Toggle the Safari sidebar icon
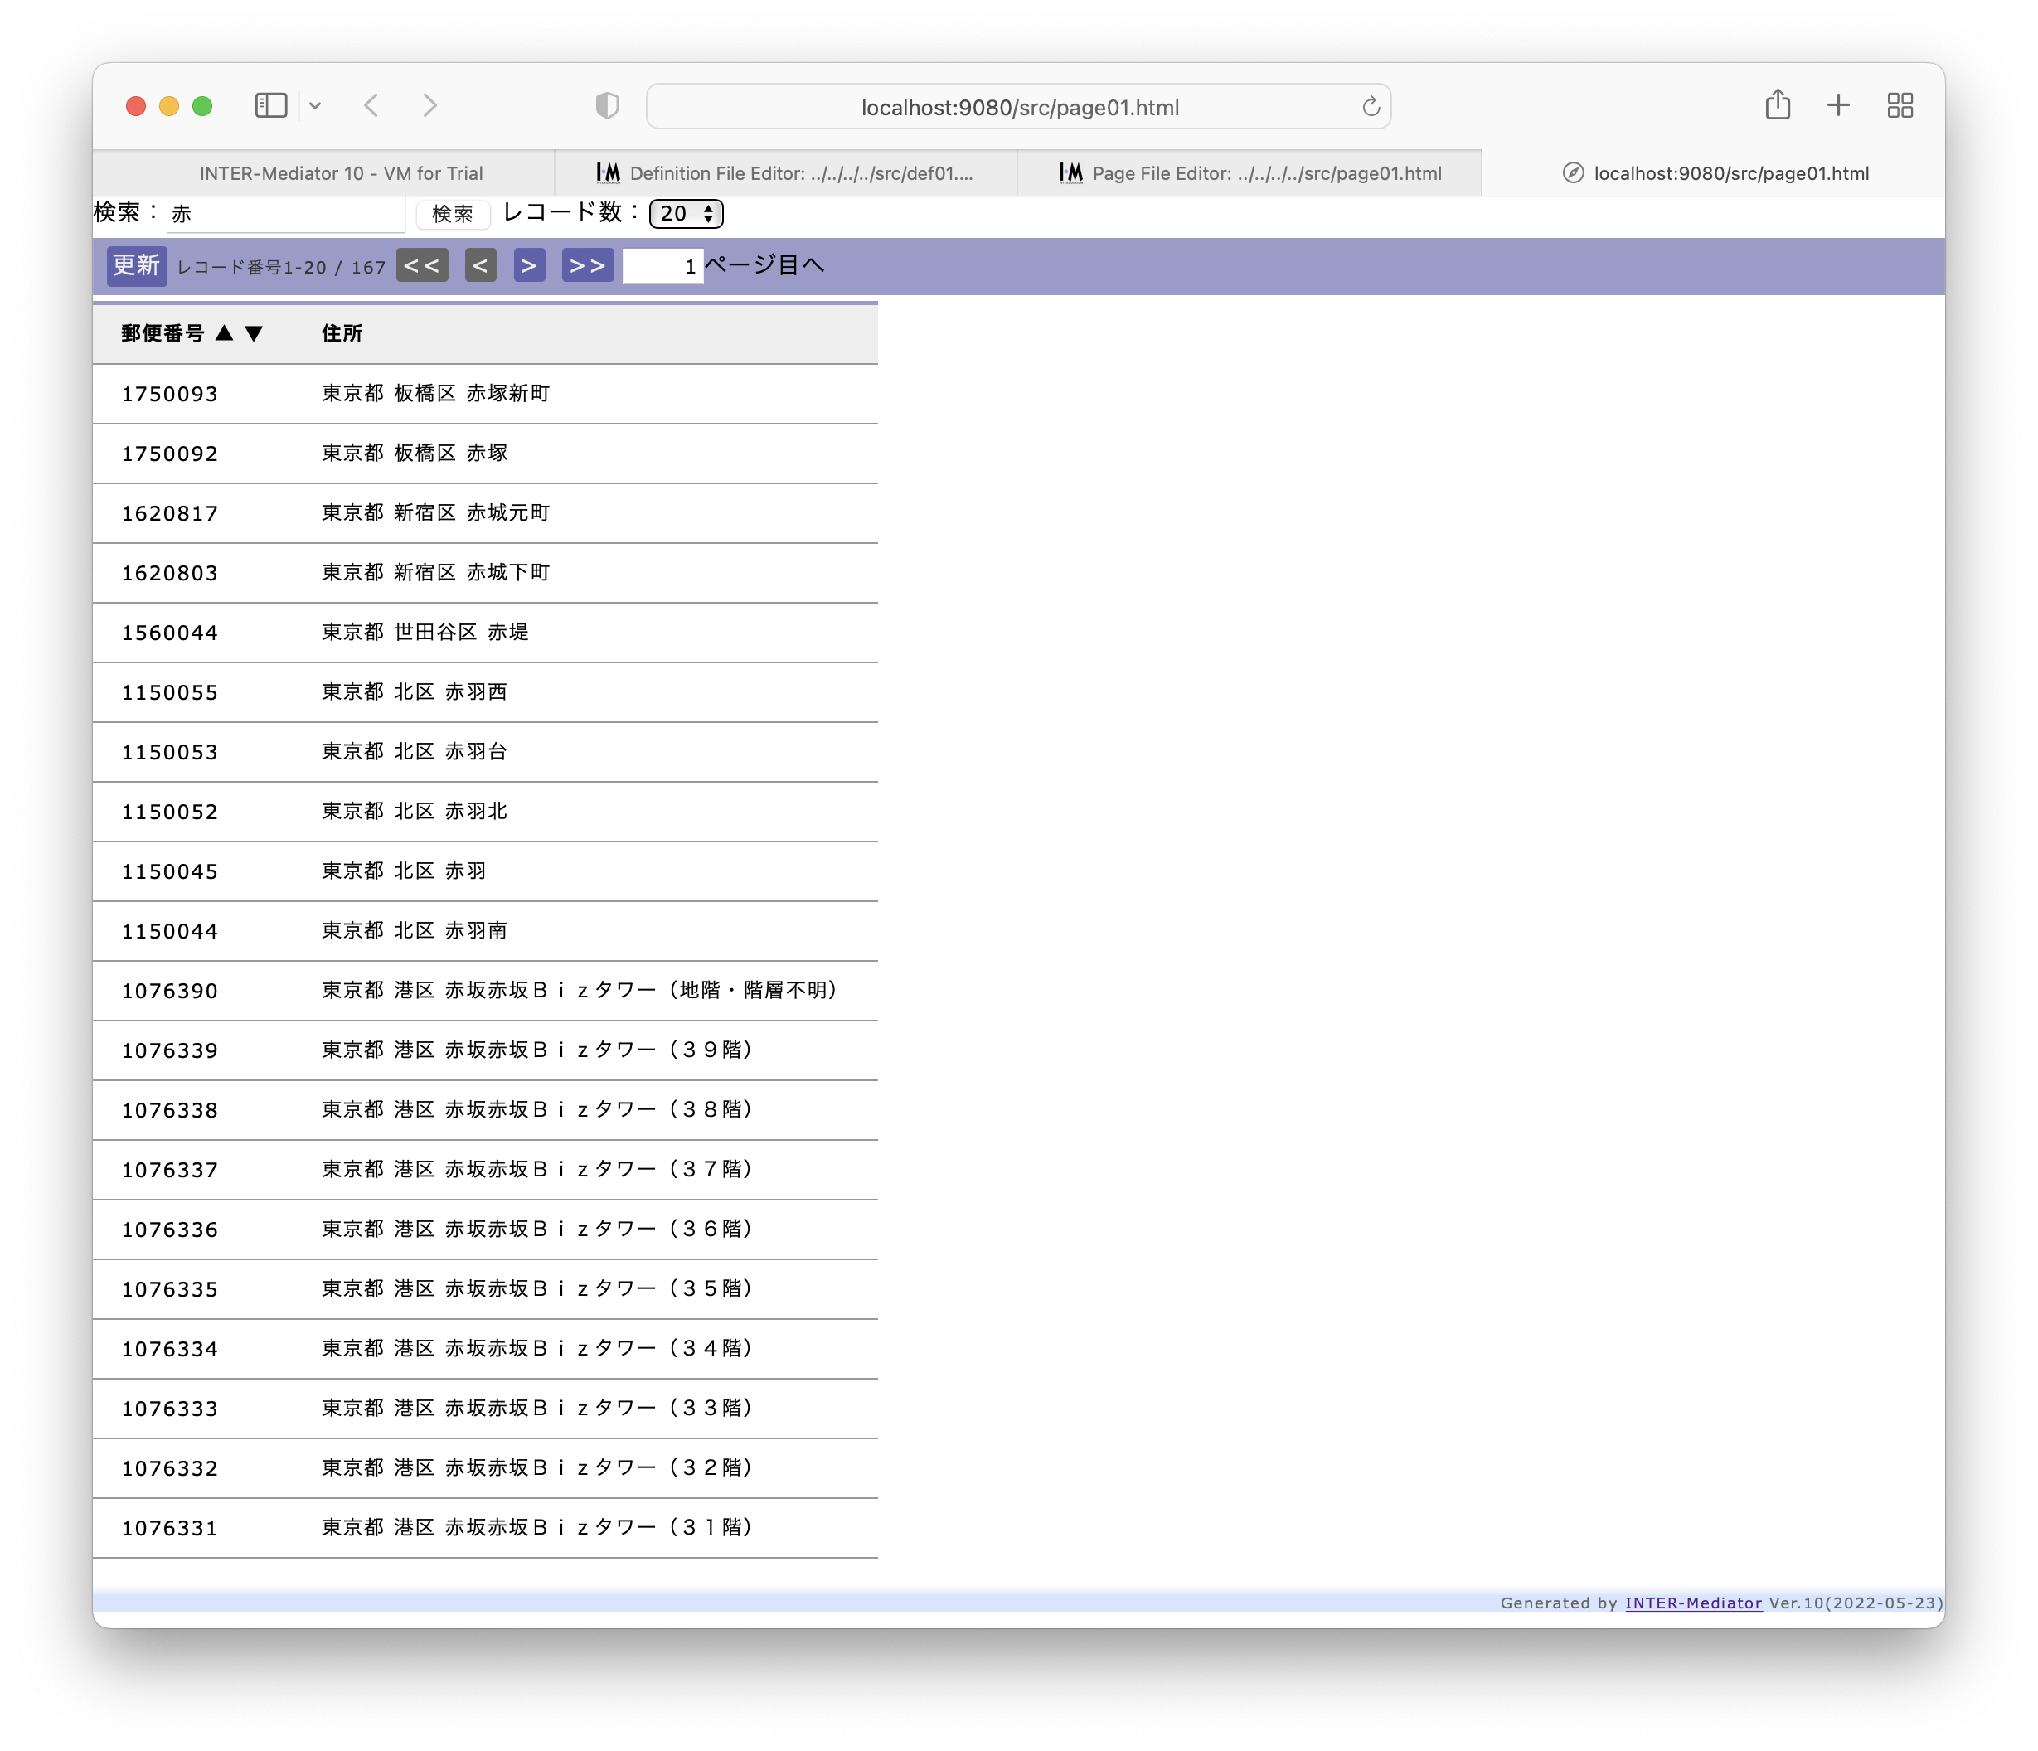Screen dimensions: 2038x1751 pyautogui.click(x=270, y=105)
